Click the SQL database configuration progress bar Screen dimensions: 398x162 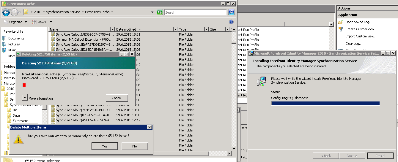(325, 103)
